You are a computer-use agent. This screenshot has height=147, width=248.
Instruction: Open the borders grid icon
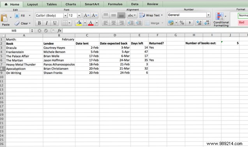(65, 23)
